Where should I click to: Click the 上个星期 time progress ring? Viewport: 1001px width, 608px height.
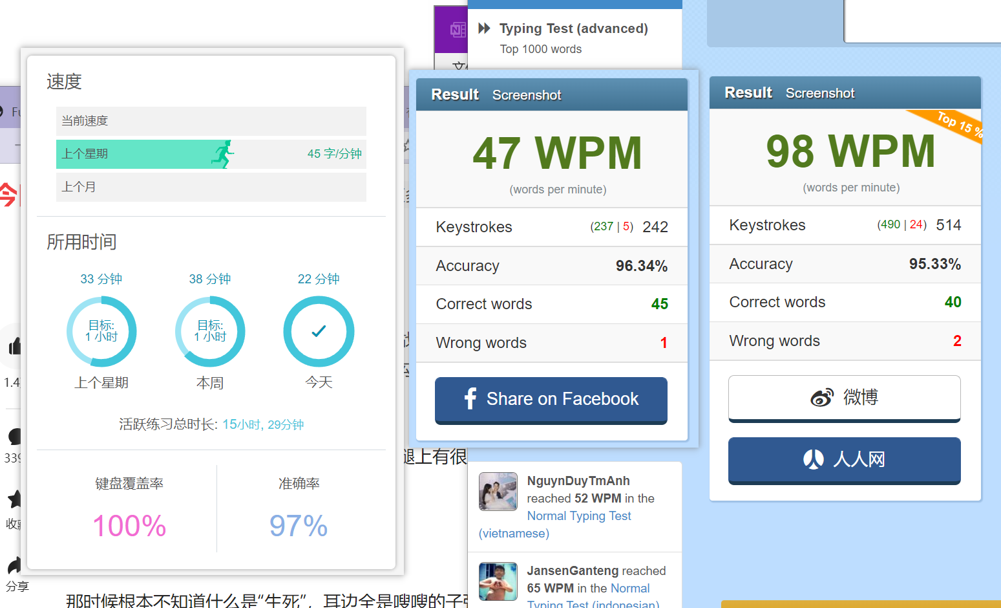point(101,332)
